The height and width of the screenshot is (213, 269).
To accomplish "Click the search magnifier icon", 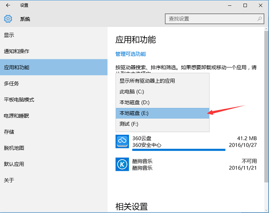I will point(260,19).
